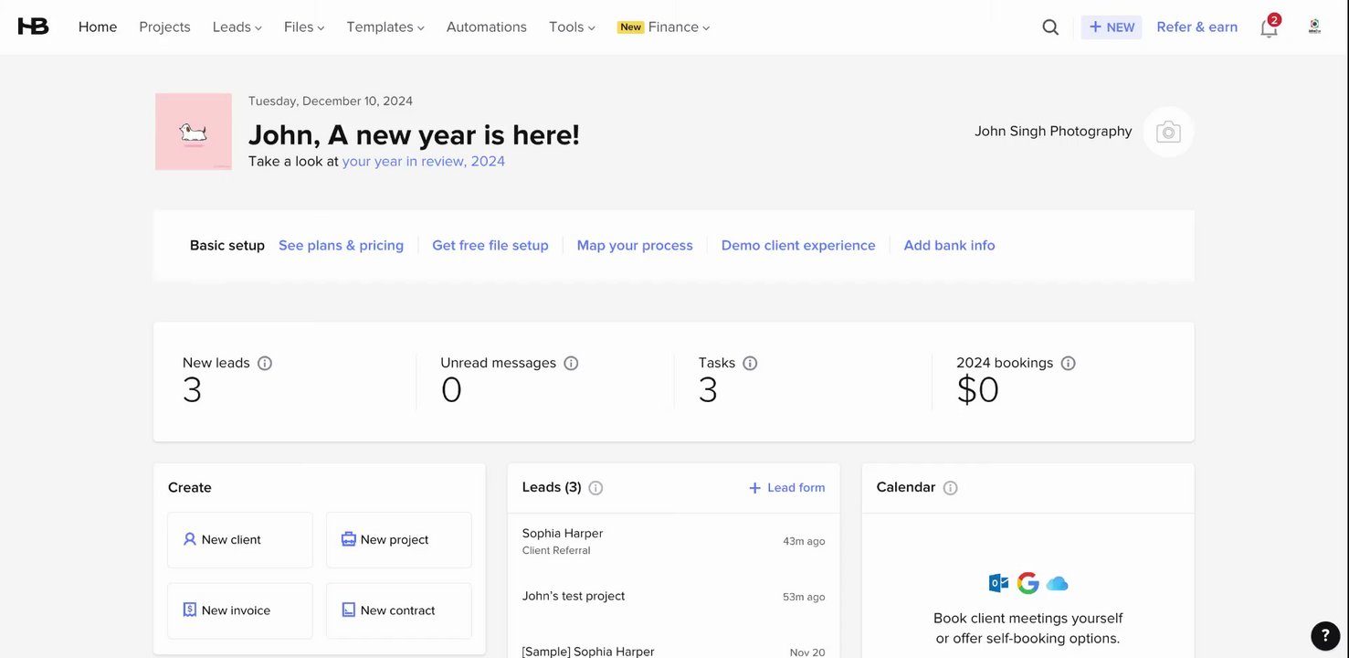The height and width of the screenshot is (658, 1349).
Task: Open the Sophia Harper Client Referral lead
Action: point(563,540)
